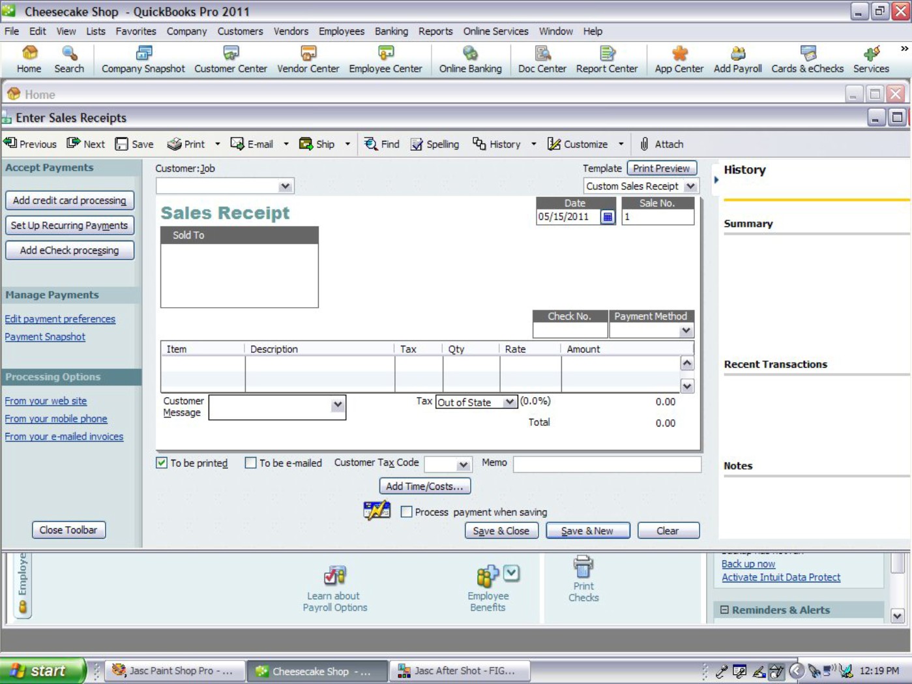Click the Print toolbar button
Image resolution: width=912 pixels, height=684 pixels.
pyautogui.click(x=186, y=144)
